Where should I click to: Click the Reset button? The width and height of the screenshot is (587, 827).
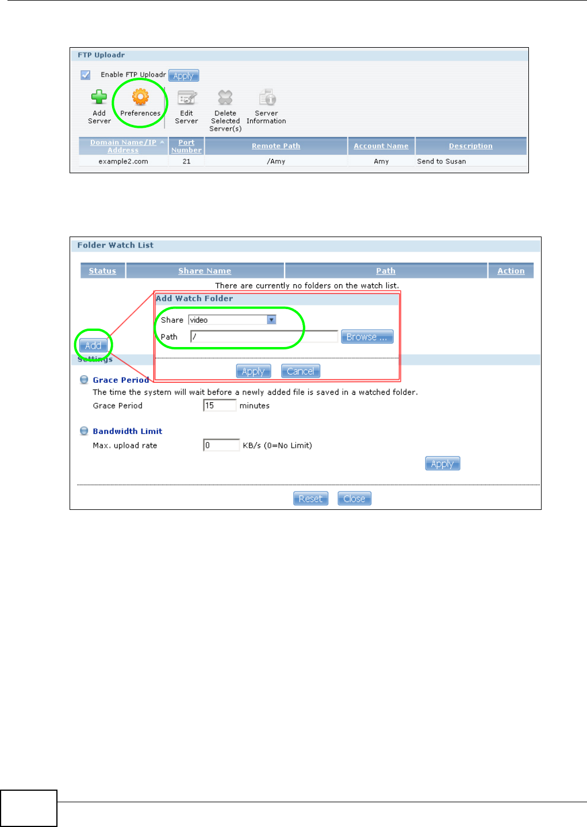click(310, 498)
